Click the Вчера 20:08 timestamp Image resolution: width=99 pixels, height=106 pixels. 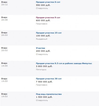[x=5, y=19]
